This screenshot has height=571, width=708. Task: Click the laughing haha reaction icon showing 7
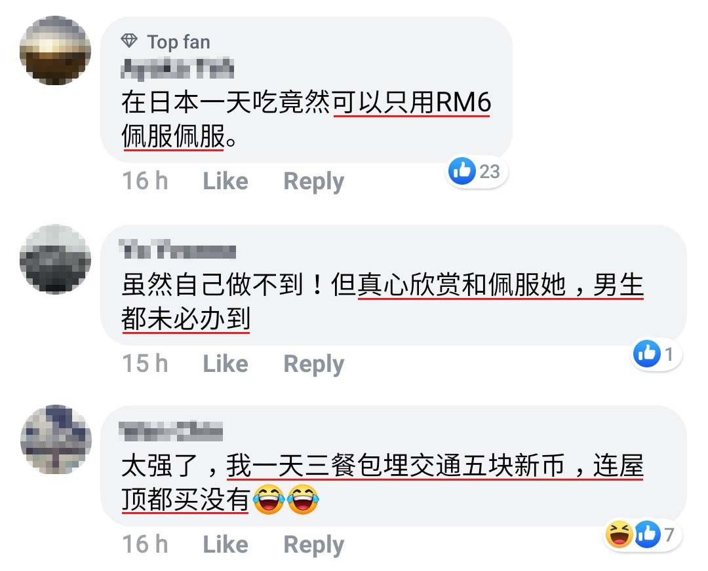point(619,534)
